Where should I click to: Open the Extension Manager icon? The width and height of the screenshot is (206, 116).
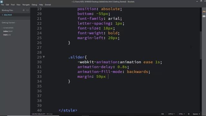[x=204, y=16]
